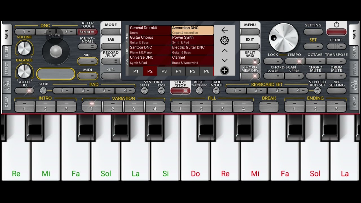Toggle Chord Memory button

(250, 76)
